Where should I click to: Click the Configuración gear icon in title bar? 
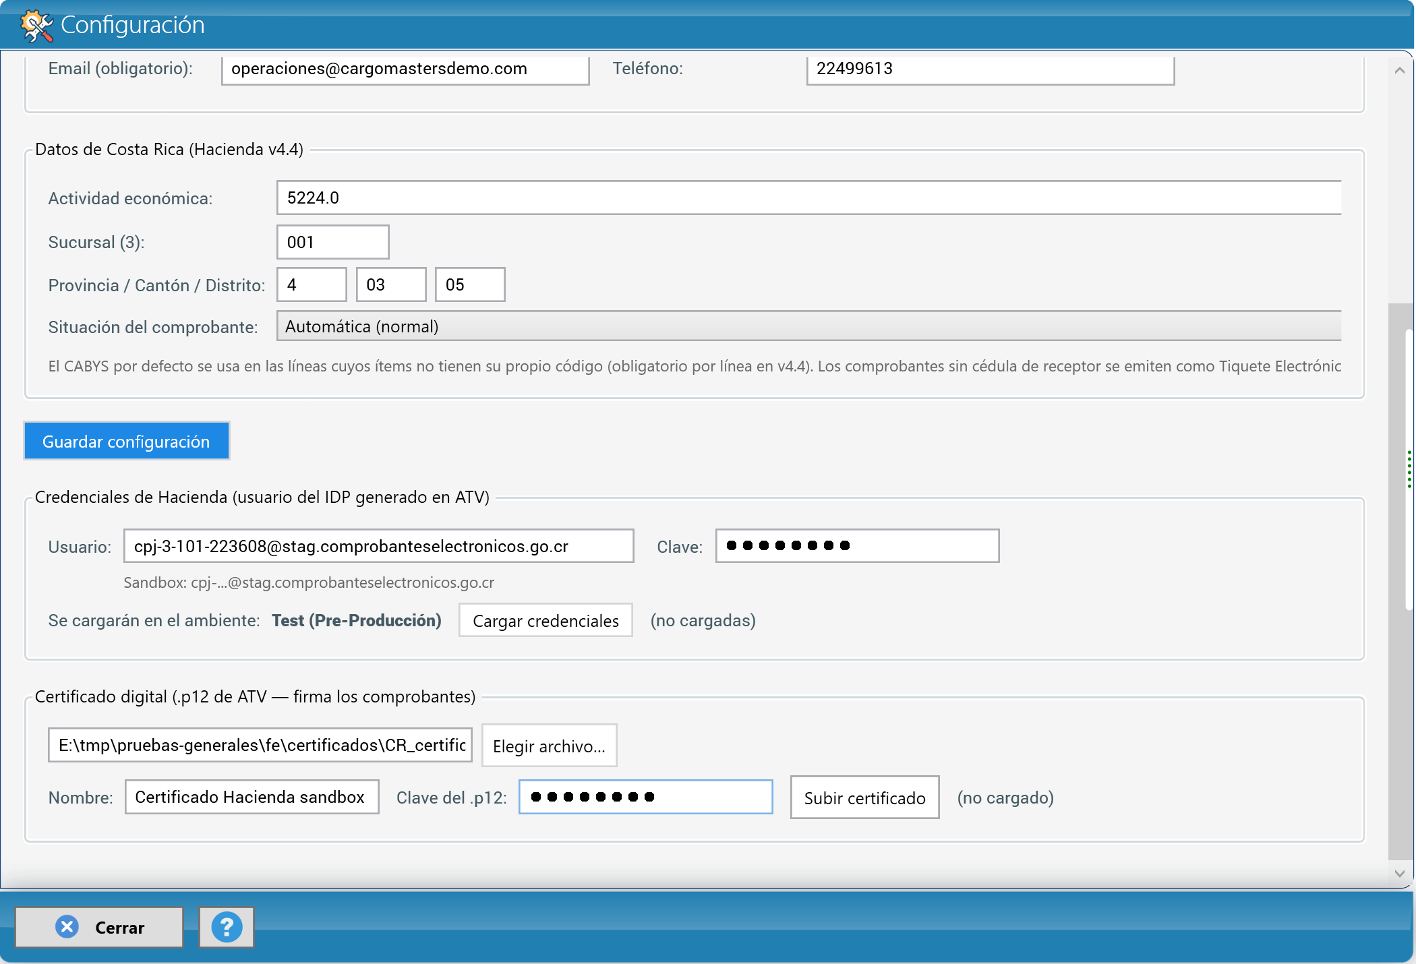point(36,26)
